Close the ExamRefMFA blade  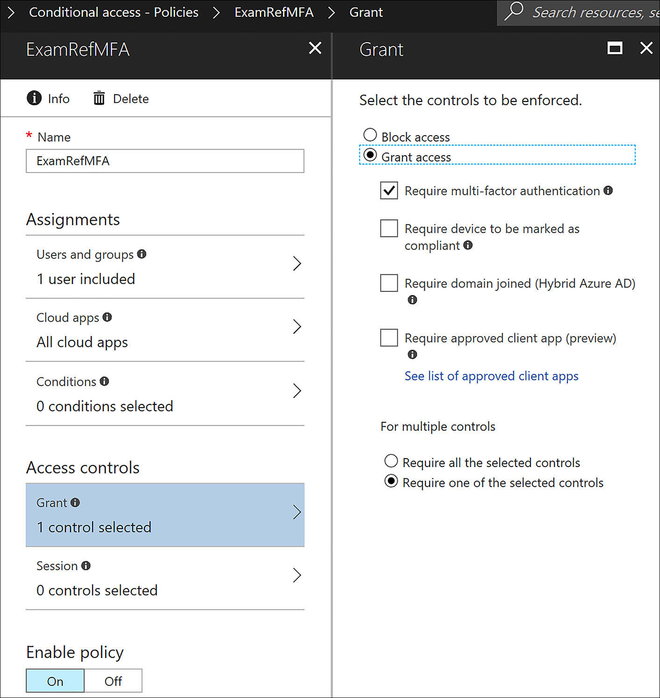pyautogui.click(x=315, y=48)
